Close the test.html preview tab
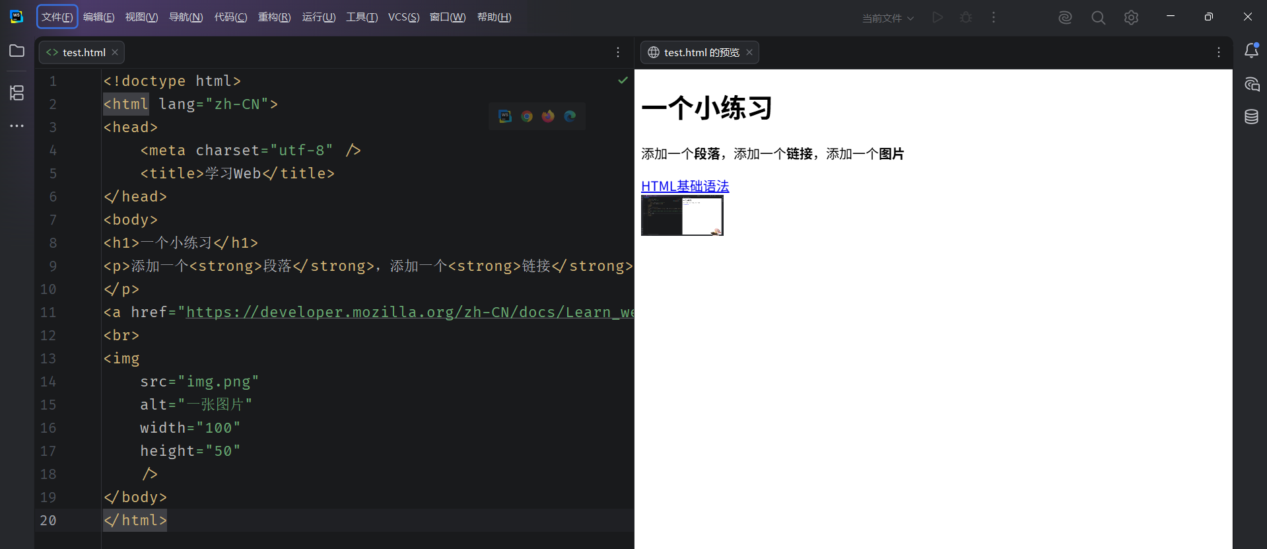Viewport: 1267px width, 549px height. [x=749, y=52]
